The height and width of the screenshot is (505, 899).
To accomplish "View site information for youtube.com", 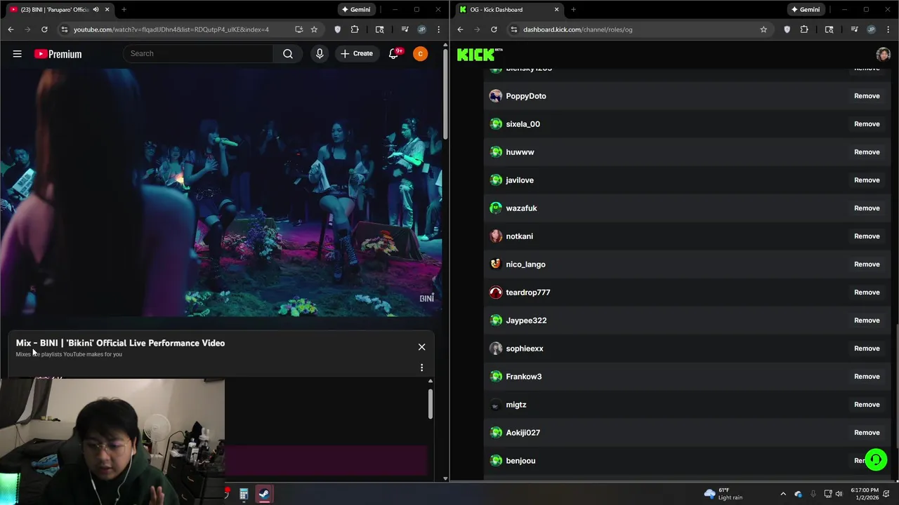I will tap(65, 29).
